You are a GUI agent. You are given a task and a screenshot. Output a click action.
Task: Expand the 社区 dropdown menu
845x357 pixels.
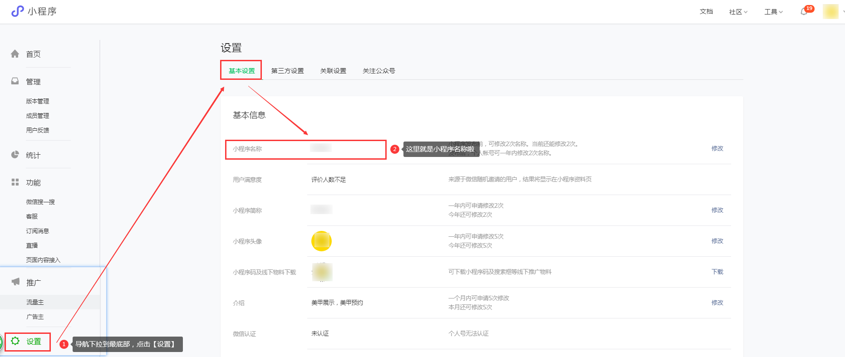738,12
